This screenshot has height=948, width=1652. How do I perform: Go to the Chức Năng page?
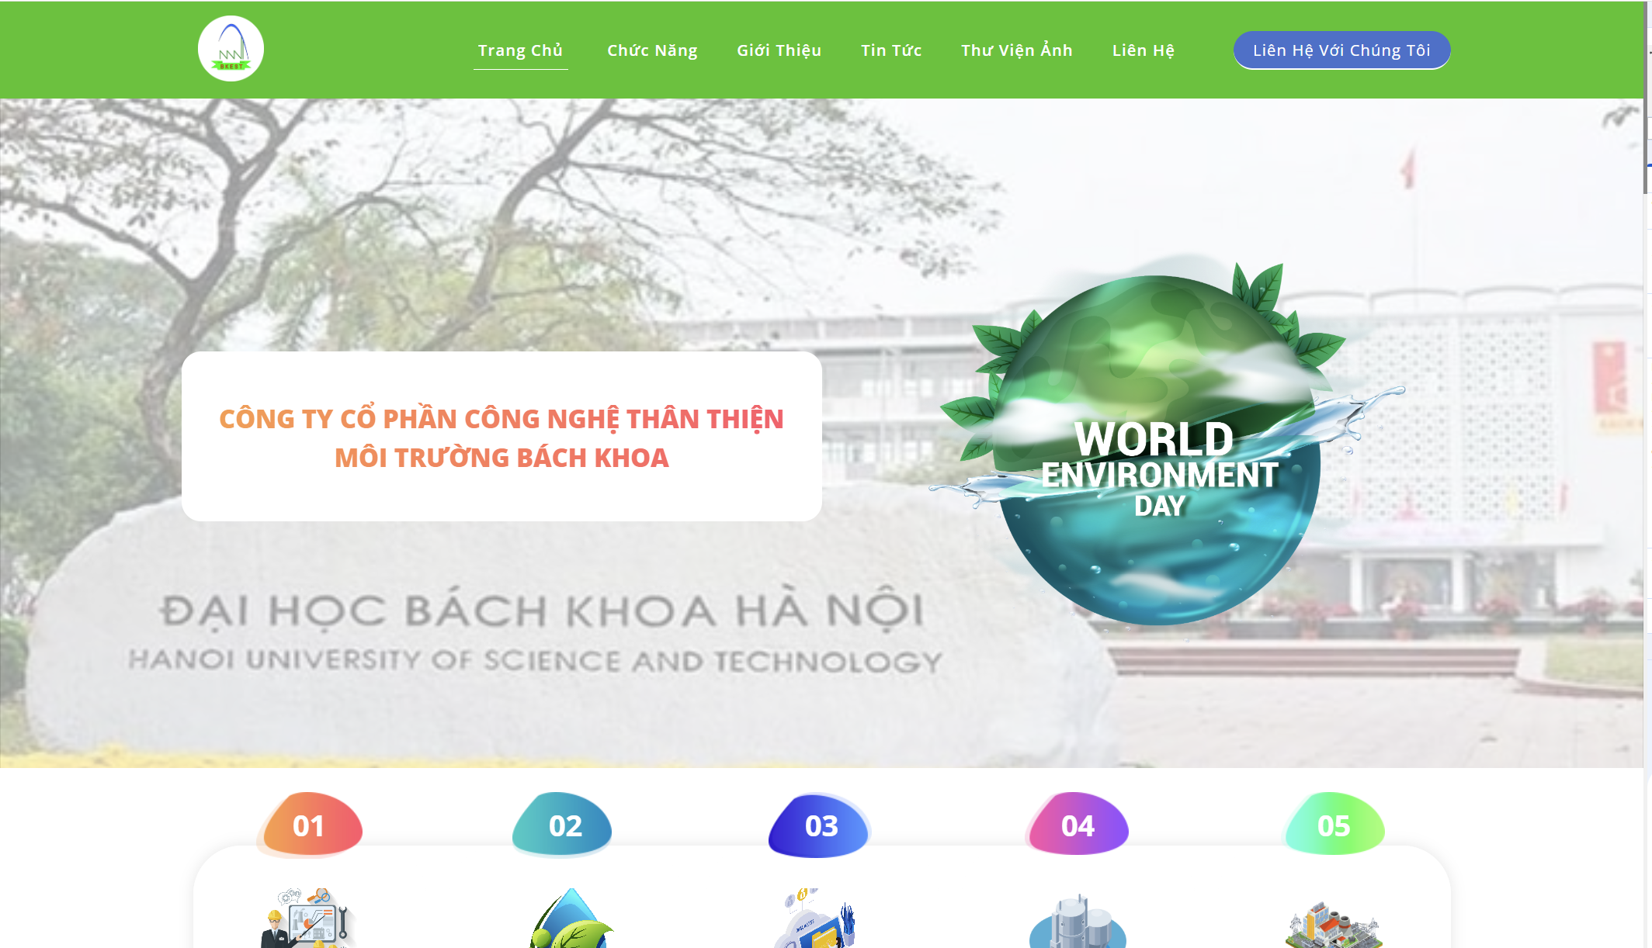pos(652,50)
